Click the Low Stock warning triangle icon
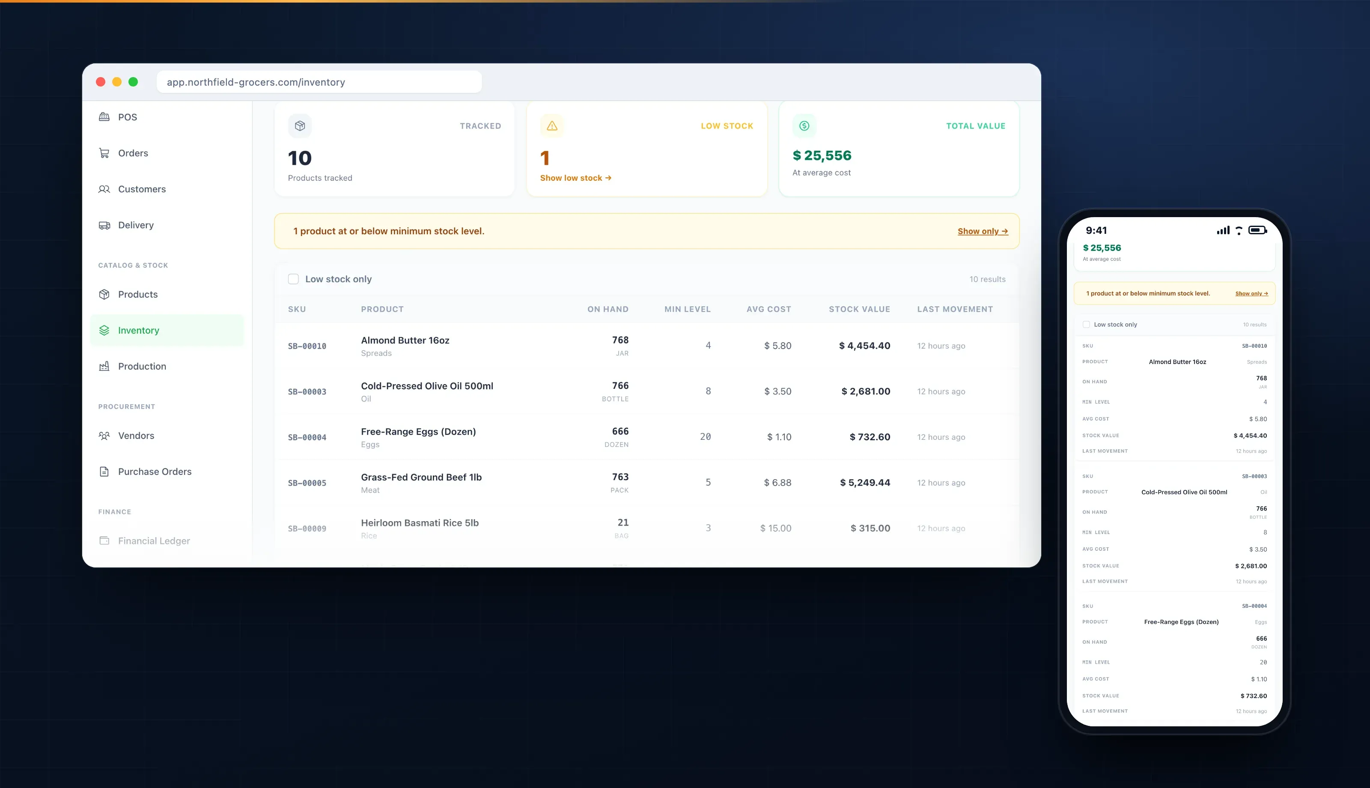1370x788 pixels. pos(552,125)
